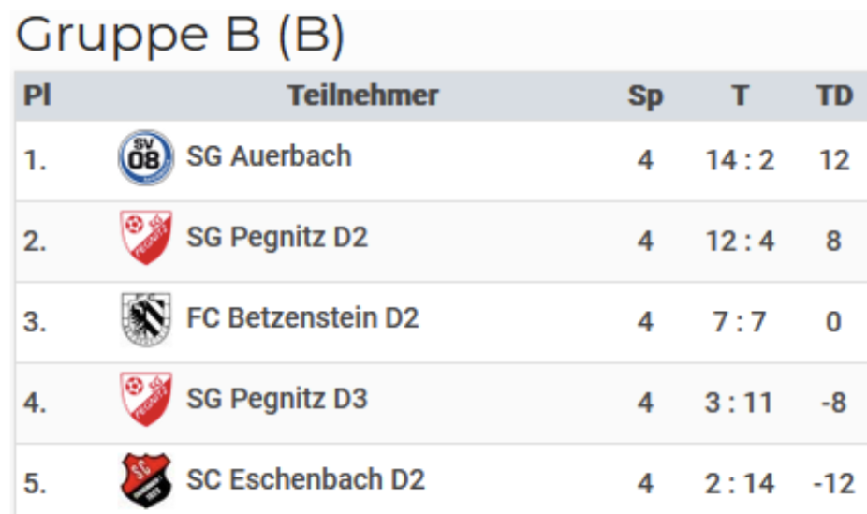
Task: Click the 7 : 7 goals score
Action: tap(740, 322)
